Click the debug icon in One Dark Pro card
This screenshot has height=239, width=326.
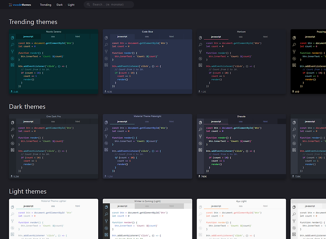[x=13, y=143]
